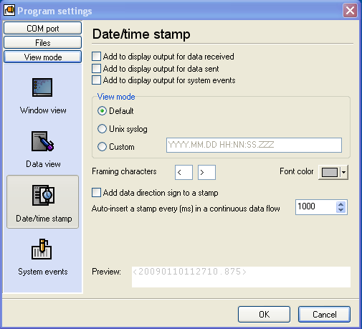Choose the Custom view mode radio button

click(102, 147)
